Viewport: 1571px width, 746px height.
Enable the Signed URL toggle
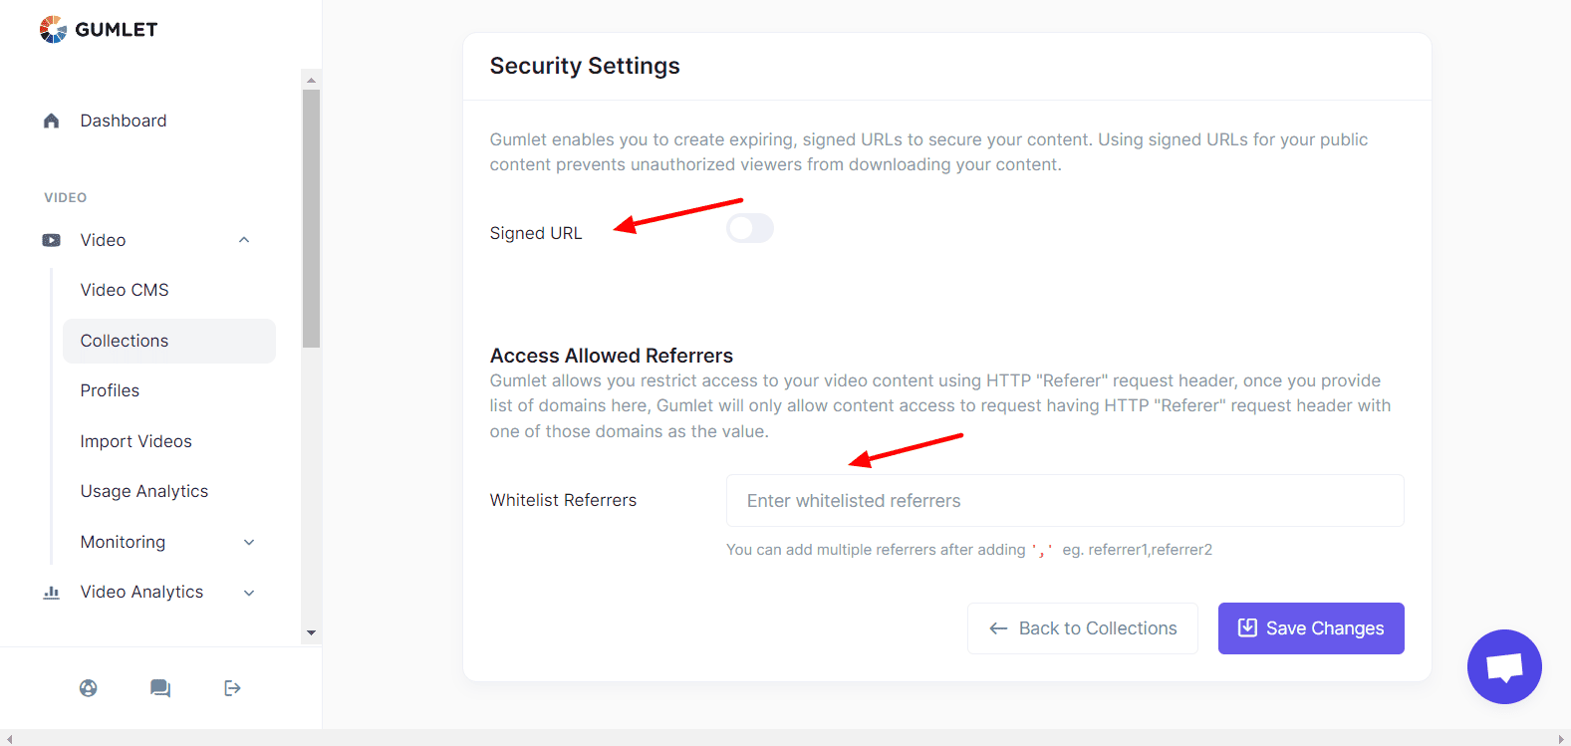point(750,228)
